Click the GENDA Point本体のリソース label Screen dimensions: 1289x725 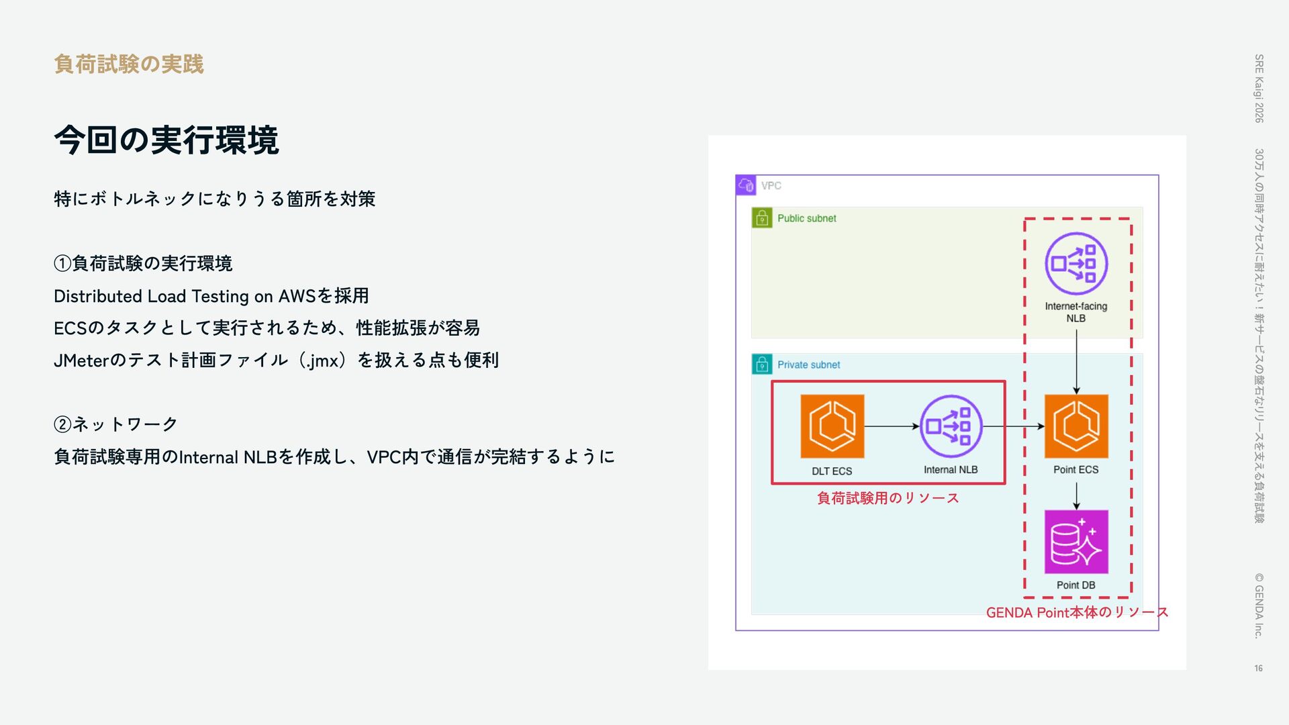pos(1077,612)
